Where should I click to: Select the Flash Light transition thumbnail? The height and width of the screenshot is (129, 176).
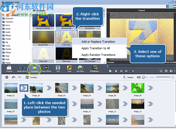pyautogui.click(x=43, y=55)
